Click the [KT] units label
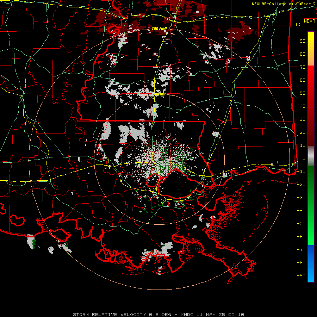Screen dimensions: 317x317 click(x=301, y=24)
